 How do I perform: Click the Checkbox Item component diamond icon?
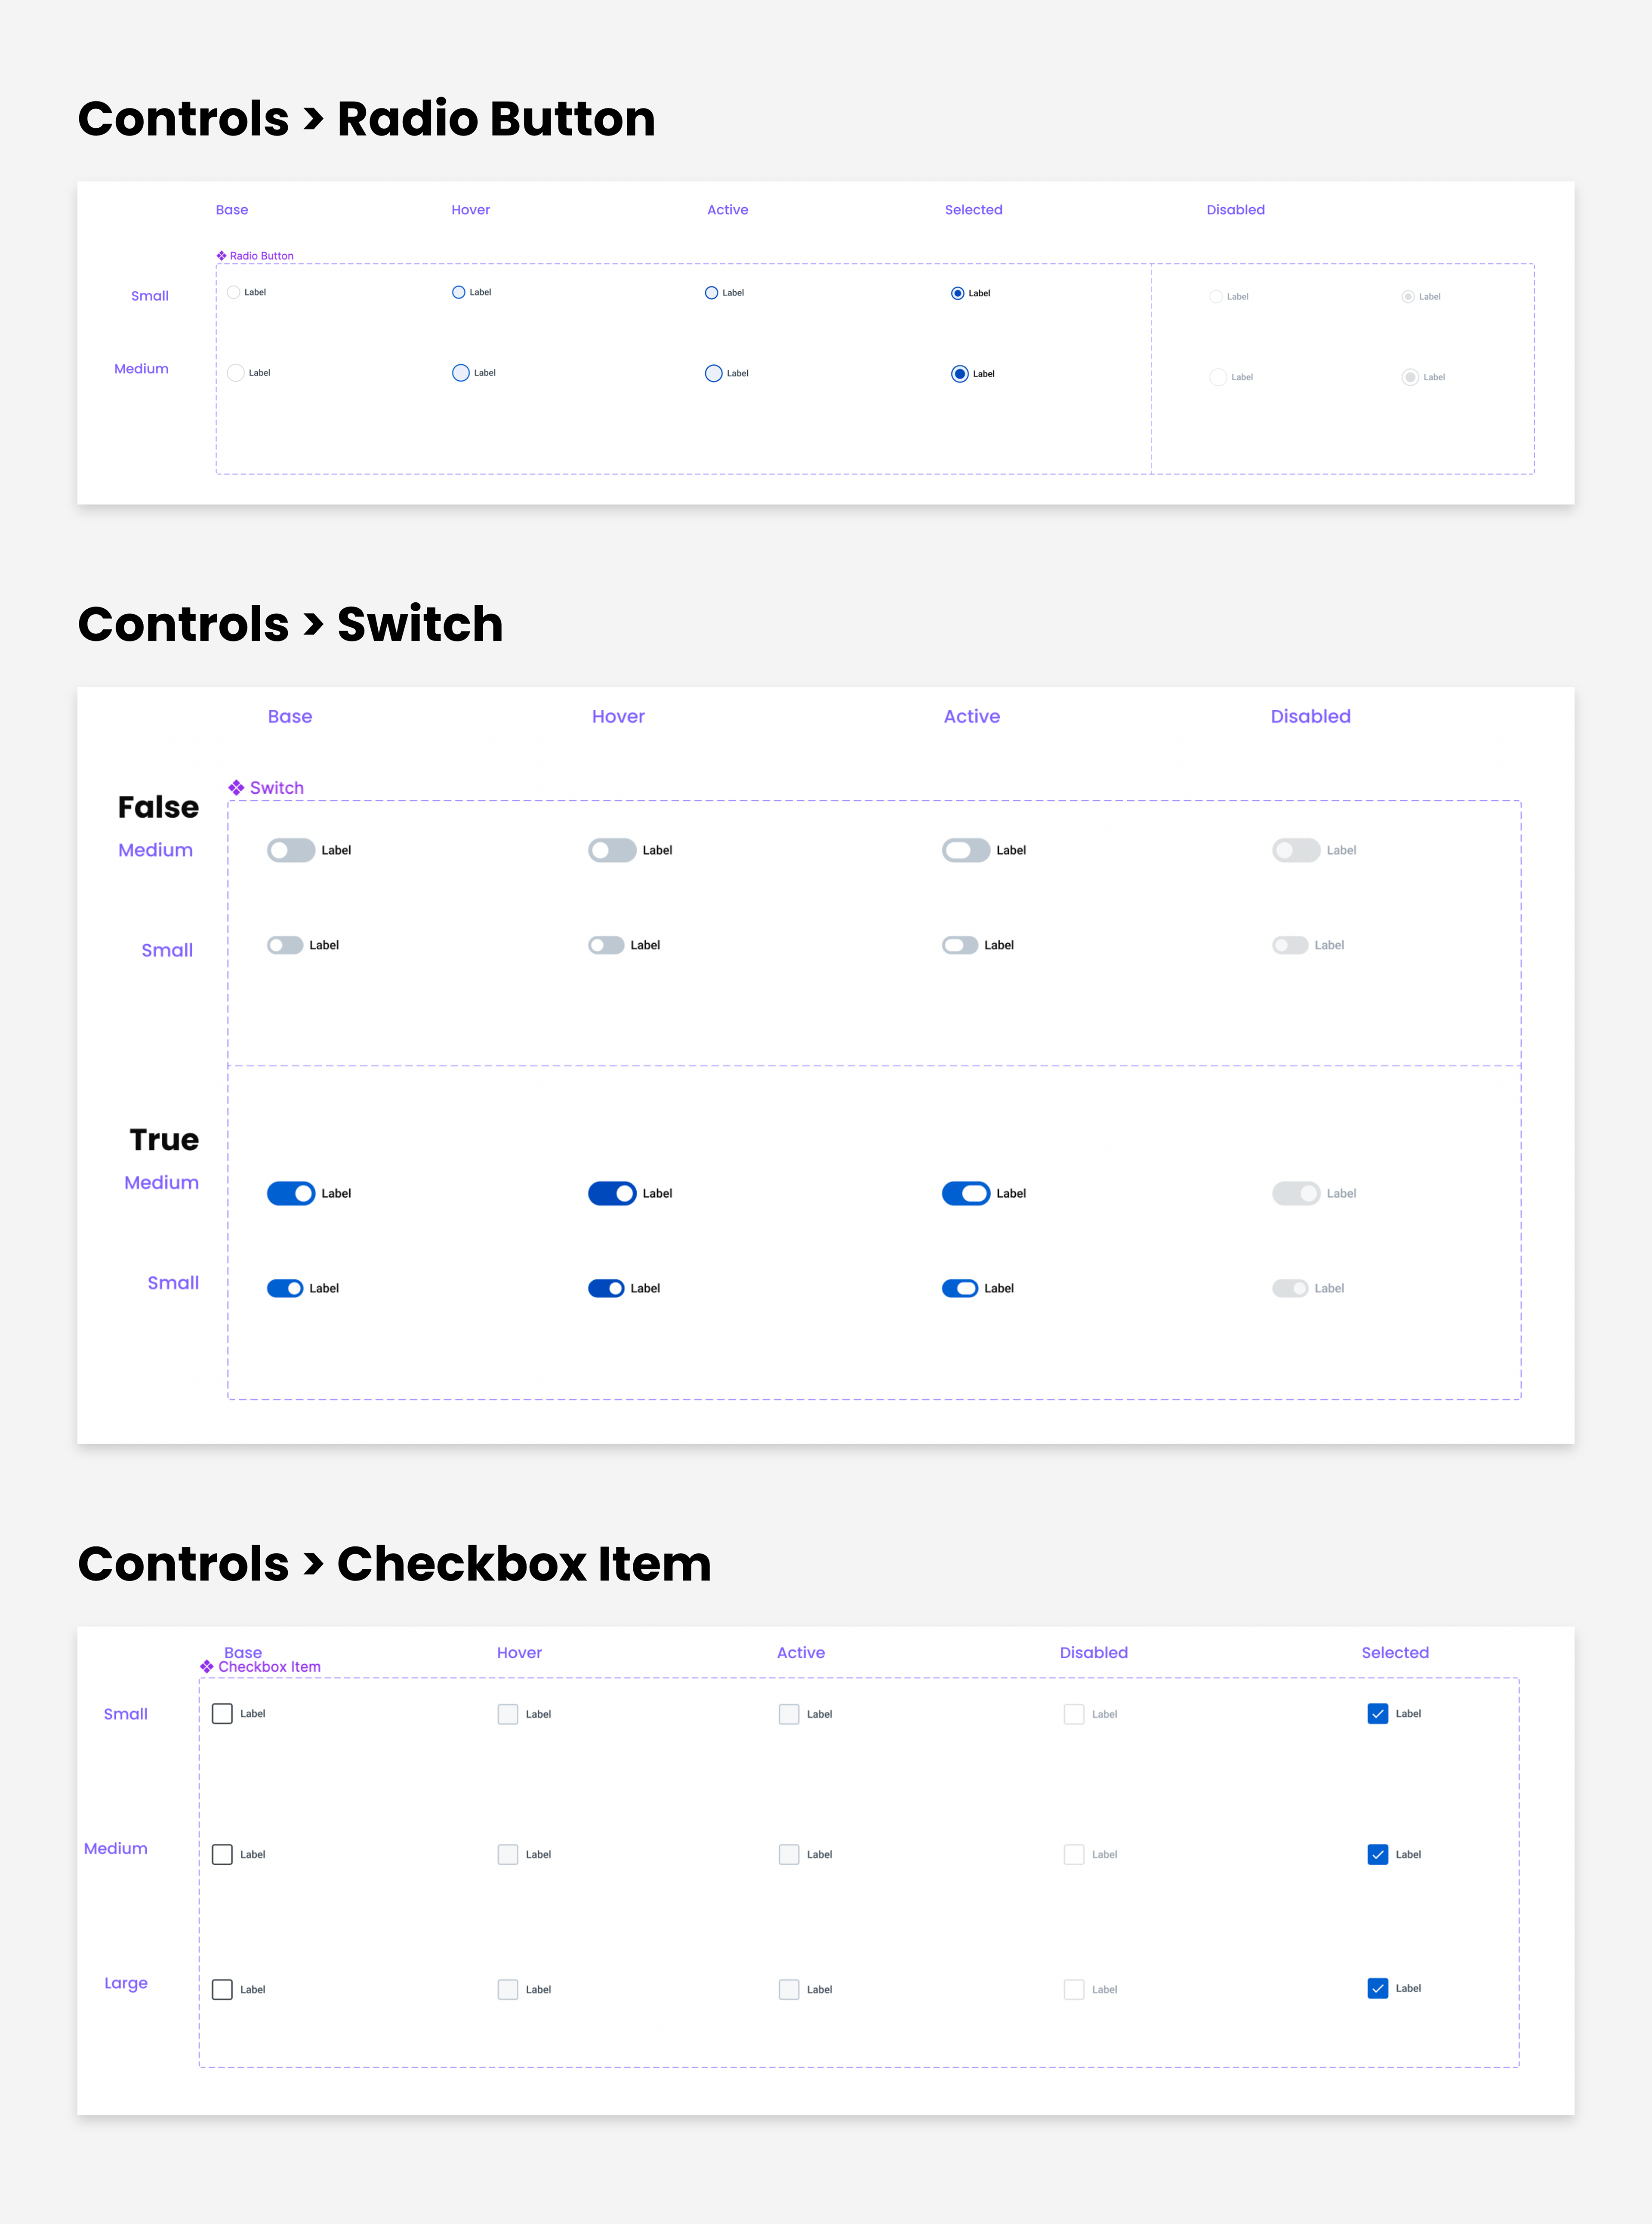207,1666
